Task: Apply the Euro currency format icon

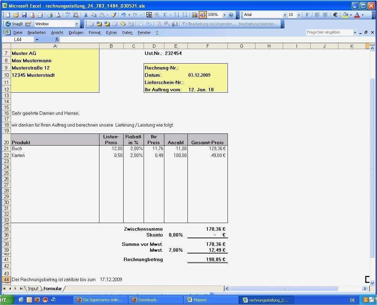Action: (336, 15)
